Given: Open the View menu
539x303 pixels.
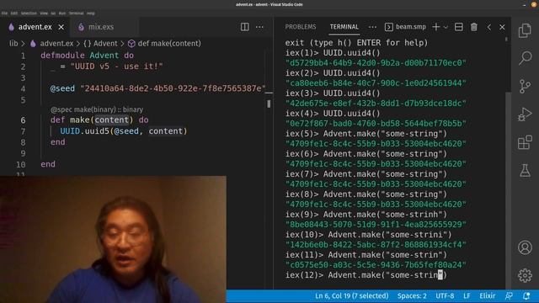Looking at the screenshot, I should (44, 13).
